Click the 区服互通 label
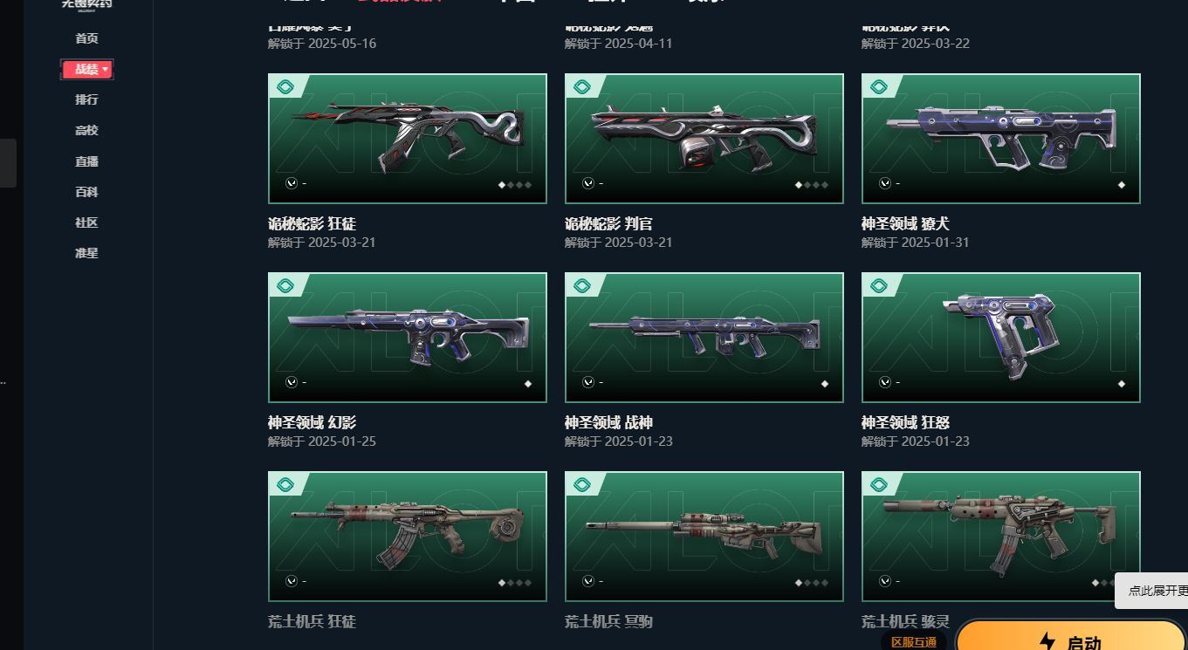Image resolution: width=1188 pixels, height=650 pixels. [x=914, y=642]
